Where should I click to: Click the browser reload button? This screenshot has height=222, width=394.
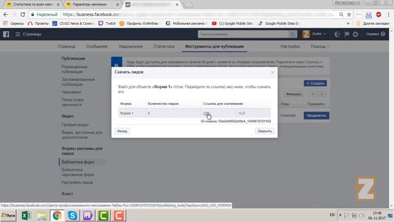point(23,15)
